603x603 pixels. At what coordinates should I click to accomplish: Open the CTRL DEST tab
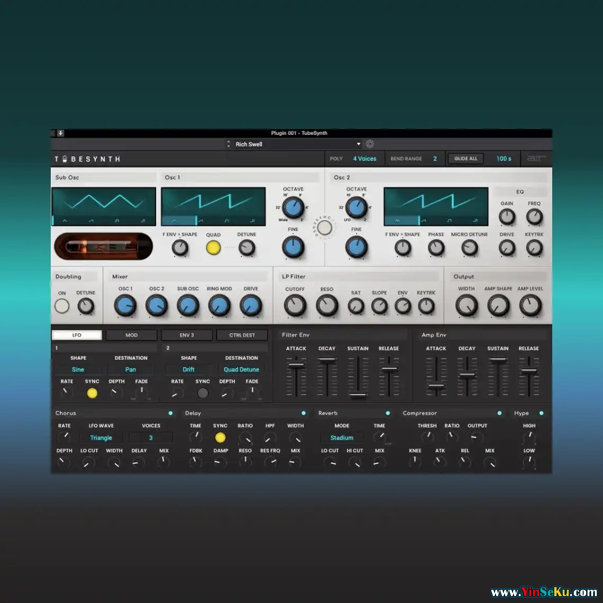pos(242,335)
